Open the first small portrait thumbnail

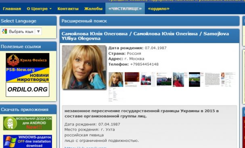(x=116, y=79)
